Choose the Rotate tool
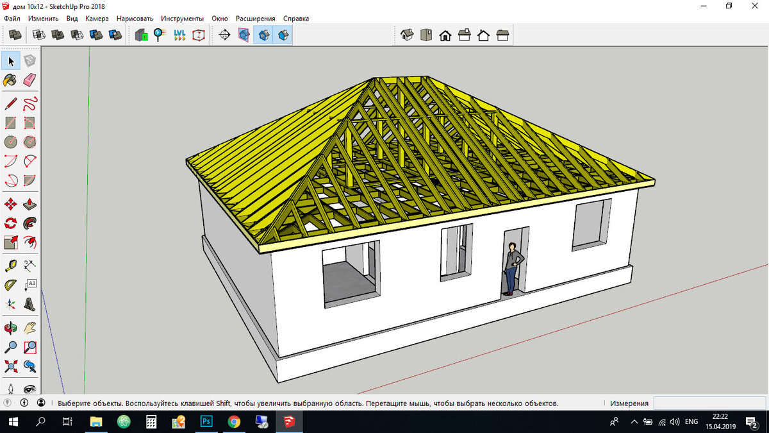This screenshot has width=769, height=433. [10, 223]
